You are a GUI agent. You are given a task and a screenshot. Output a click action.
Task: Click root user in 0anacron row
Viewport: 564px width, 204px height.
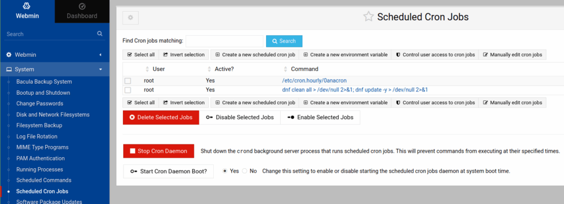coord(149,80)
